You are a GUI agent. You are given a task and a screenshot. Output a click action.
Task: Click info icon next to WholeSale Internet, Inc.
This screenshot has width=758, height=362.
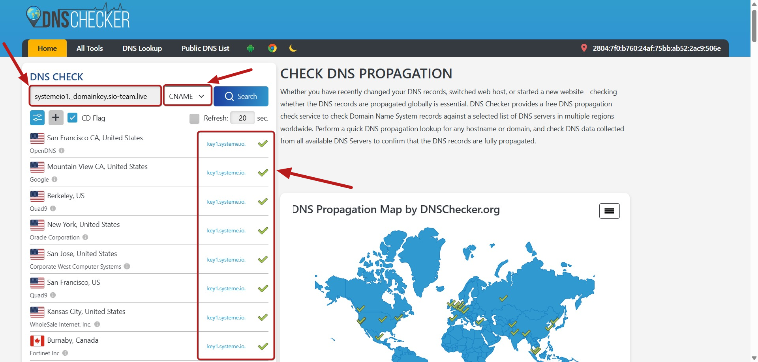click(97, 324)
